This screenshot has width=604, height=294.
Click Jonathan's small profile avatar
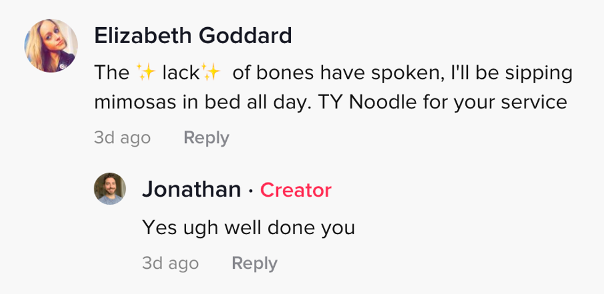click(x=110, y=189)
